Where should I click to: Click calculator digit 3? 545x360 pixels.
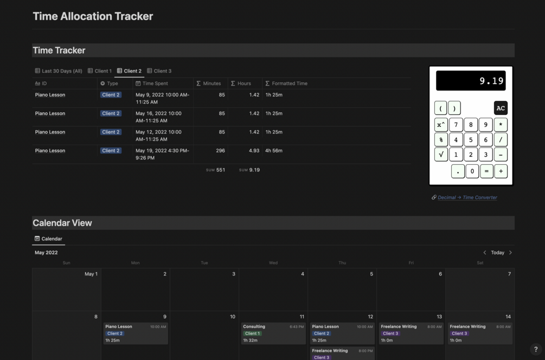(x=486, y=155)
